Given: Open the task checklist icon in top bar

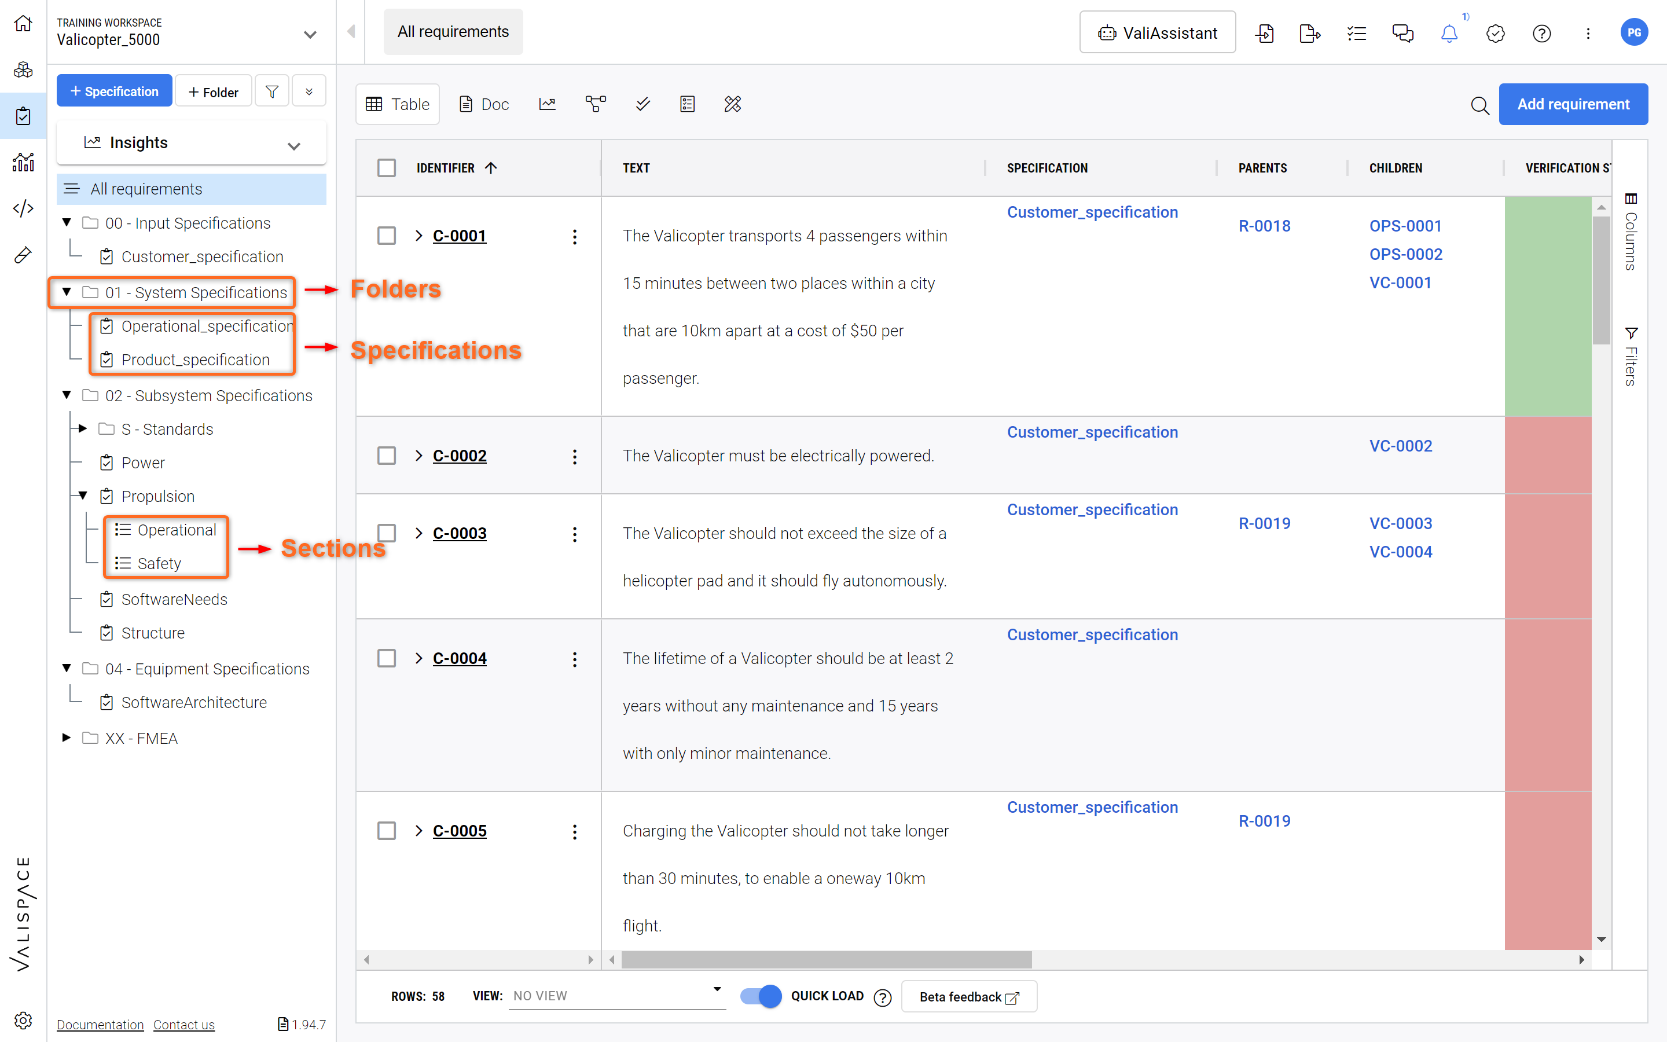Looking at the screenshot, I should point(1356,33).
